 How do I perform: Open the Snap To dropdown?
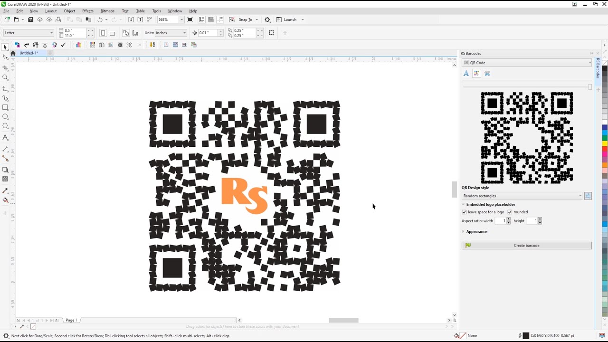[x=257, y=19]
